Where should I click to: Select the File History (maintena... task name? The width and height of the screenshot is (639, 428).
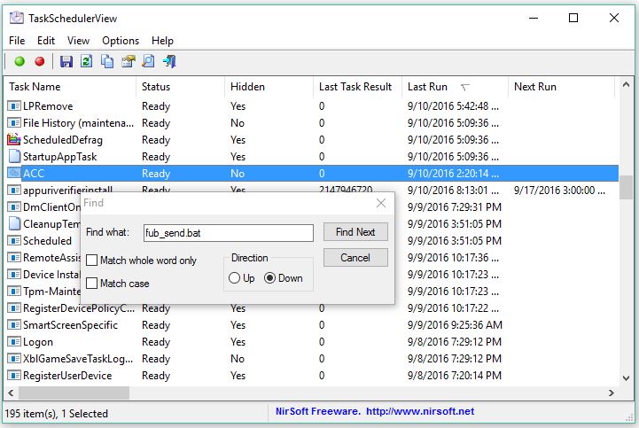(78, 123)
